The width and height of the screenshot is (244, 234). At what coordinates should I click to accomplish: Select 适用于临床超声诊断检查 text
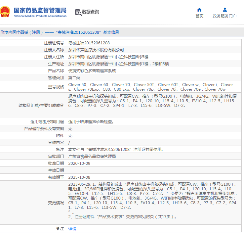pyautogui.click(x=91, y=122)
